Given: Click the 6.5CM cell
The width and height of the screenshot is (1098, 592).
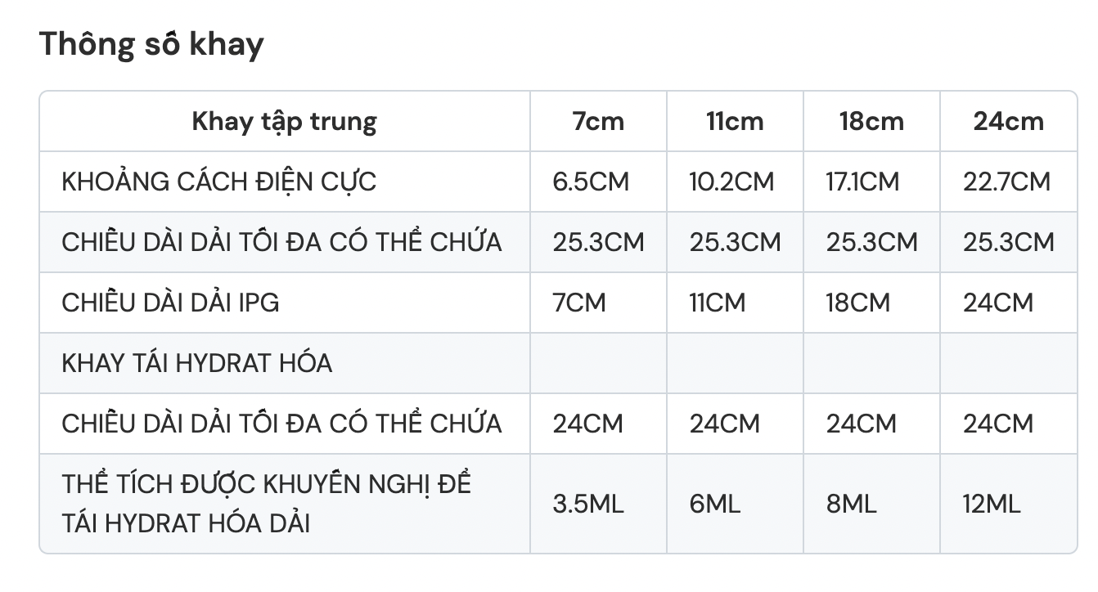Looking at the screenshot, I should point(591,182).
